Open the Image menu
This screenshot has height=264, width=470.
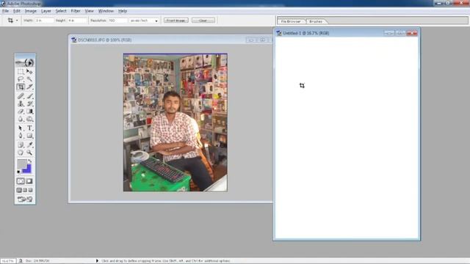point(31,11)
